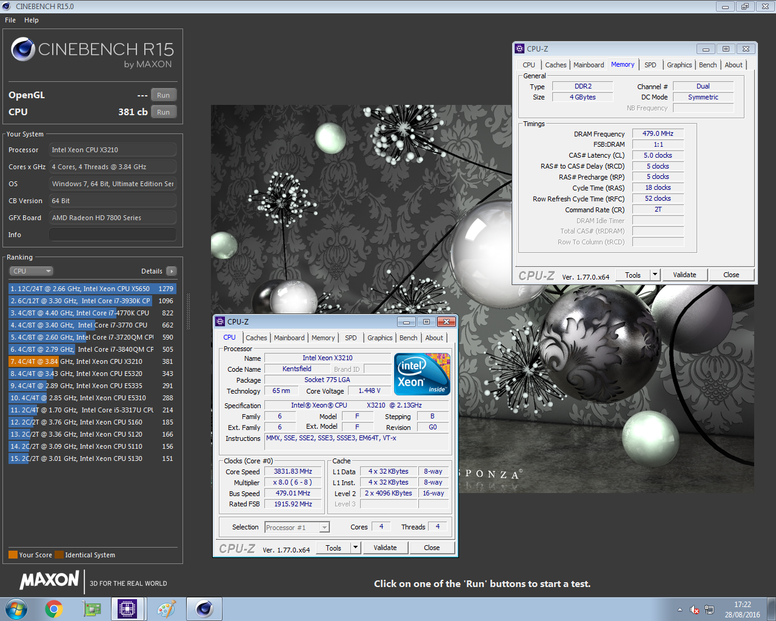The width and height of the screenshot is (776, 621).
Task: Click Cinebench R15 logo sphere
Action: click(23, 49)
